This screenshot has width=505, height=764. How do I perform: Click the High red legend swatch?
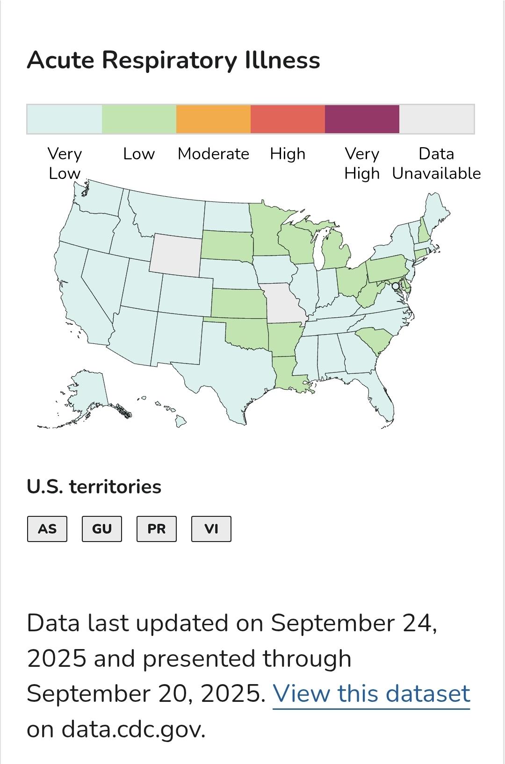coord(288,120)
